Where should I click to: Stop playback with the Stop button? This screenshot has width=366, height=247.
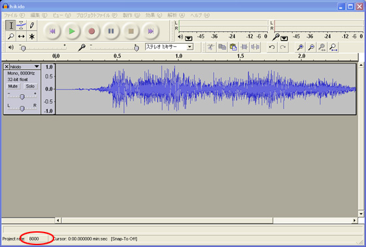click(131, 31)
